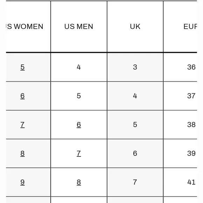Select the EUR size 41 cell
203x203 pixels.
180,182
